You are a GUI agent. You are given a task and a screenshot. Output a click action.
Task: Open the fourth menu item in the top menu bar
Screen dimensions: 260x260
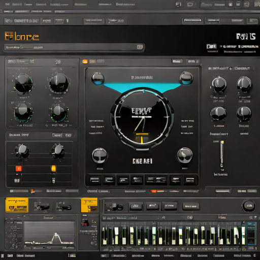(41, 5)
